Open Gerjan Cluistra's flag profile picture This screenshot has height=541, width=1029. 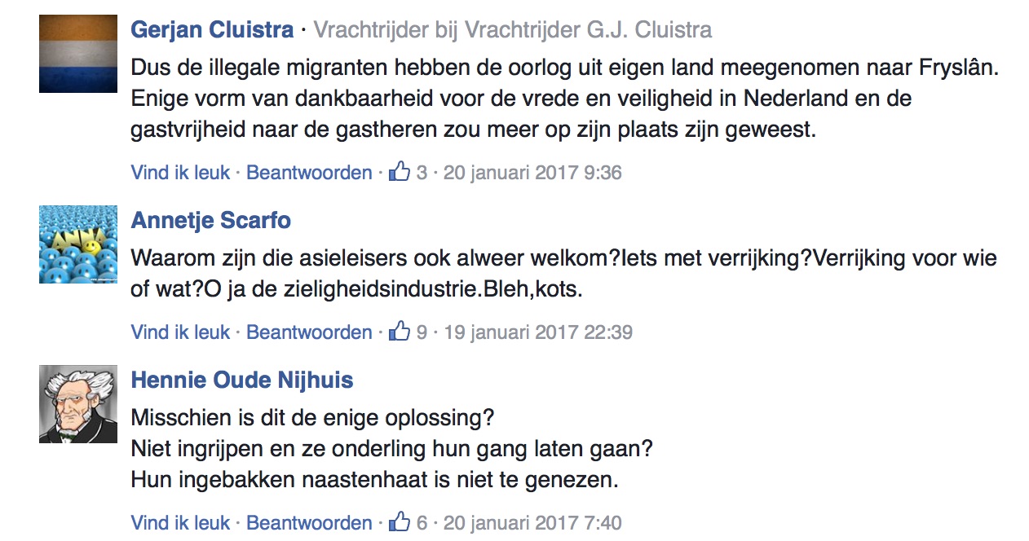coord(78,54)
